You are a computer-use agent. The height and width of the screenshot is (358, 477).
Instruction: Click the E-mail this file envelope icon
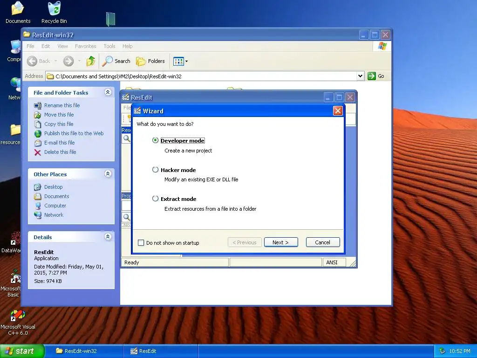click(38, 143)
